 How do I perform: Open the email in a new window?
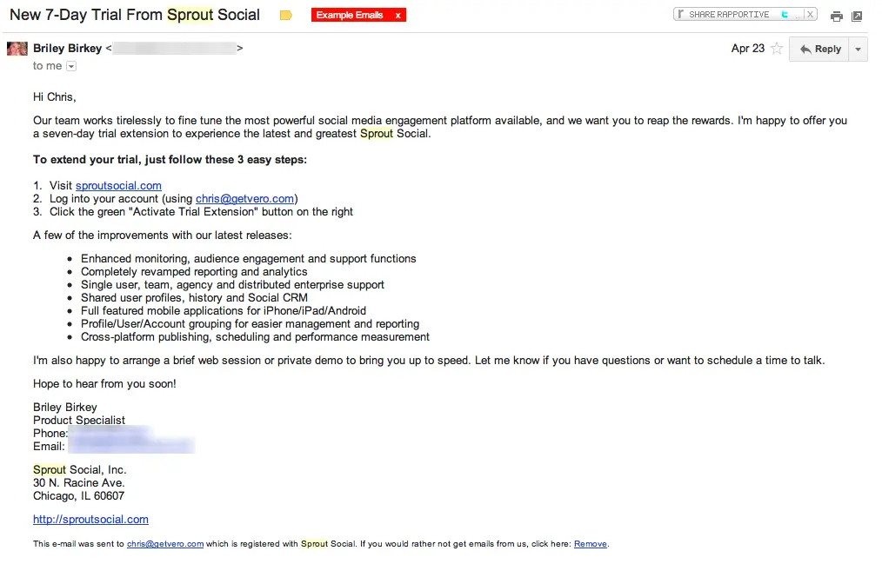(858, 16)
